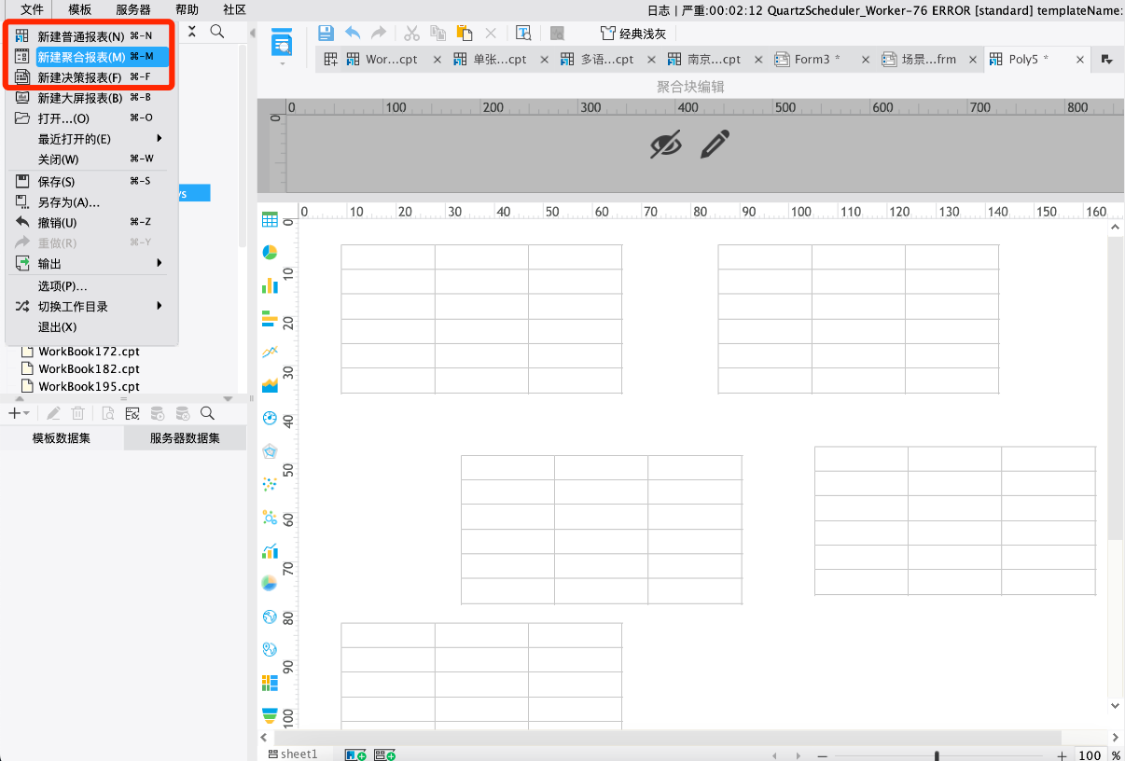Image resolution: width=1125 pixels, height=761 pixels.
Task: Click the Redo arrow in the toolbar
Action: click(378, 34)
